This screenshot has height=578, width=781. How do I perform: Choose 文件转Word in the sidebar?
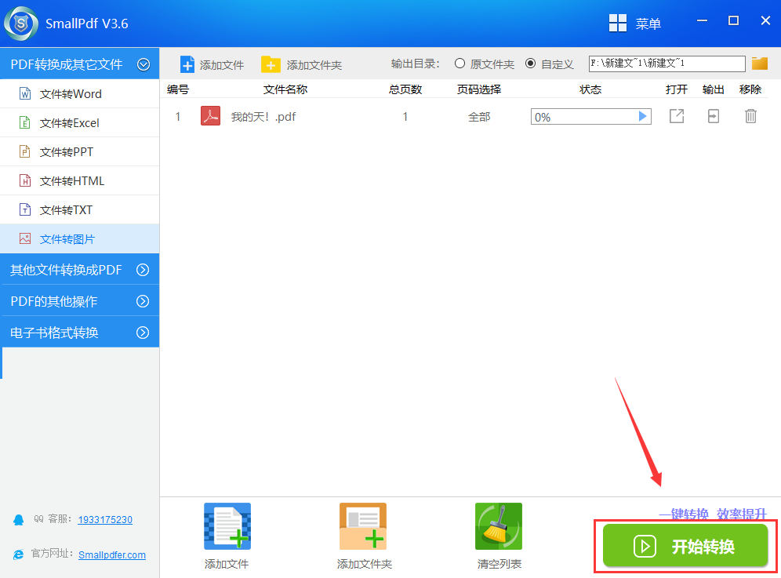(71, 94)
